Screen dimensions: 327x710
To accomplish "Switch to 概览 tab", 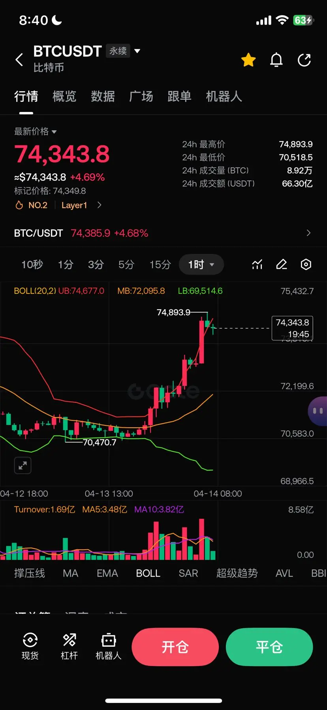I will click(x=64, y=96).
